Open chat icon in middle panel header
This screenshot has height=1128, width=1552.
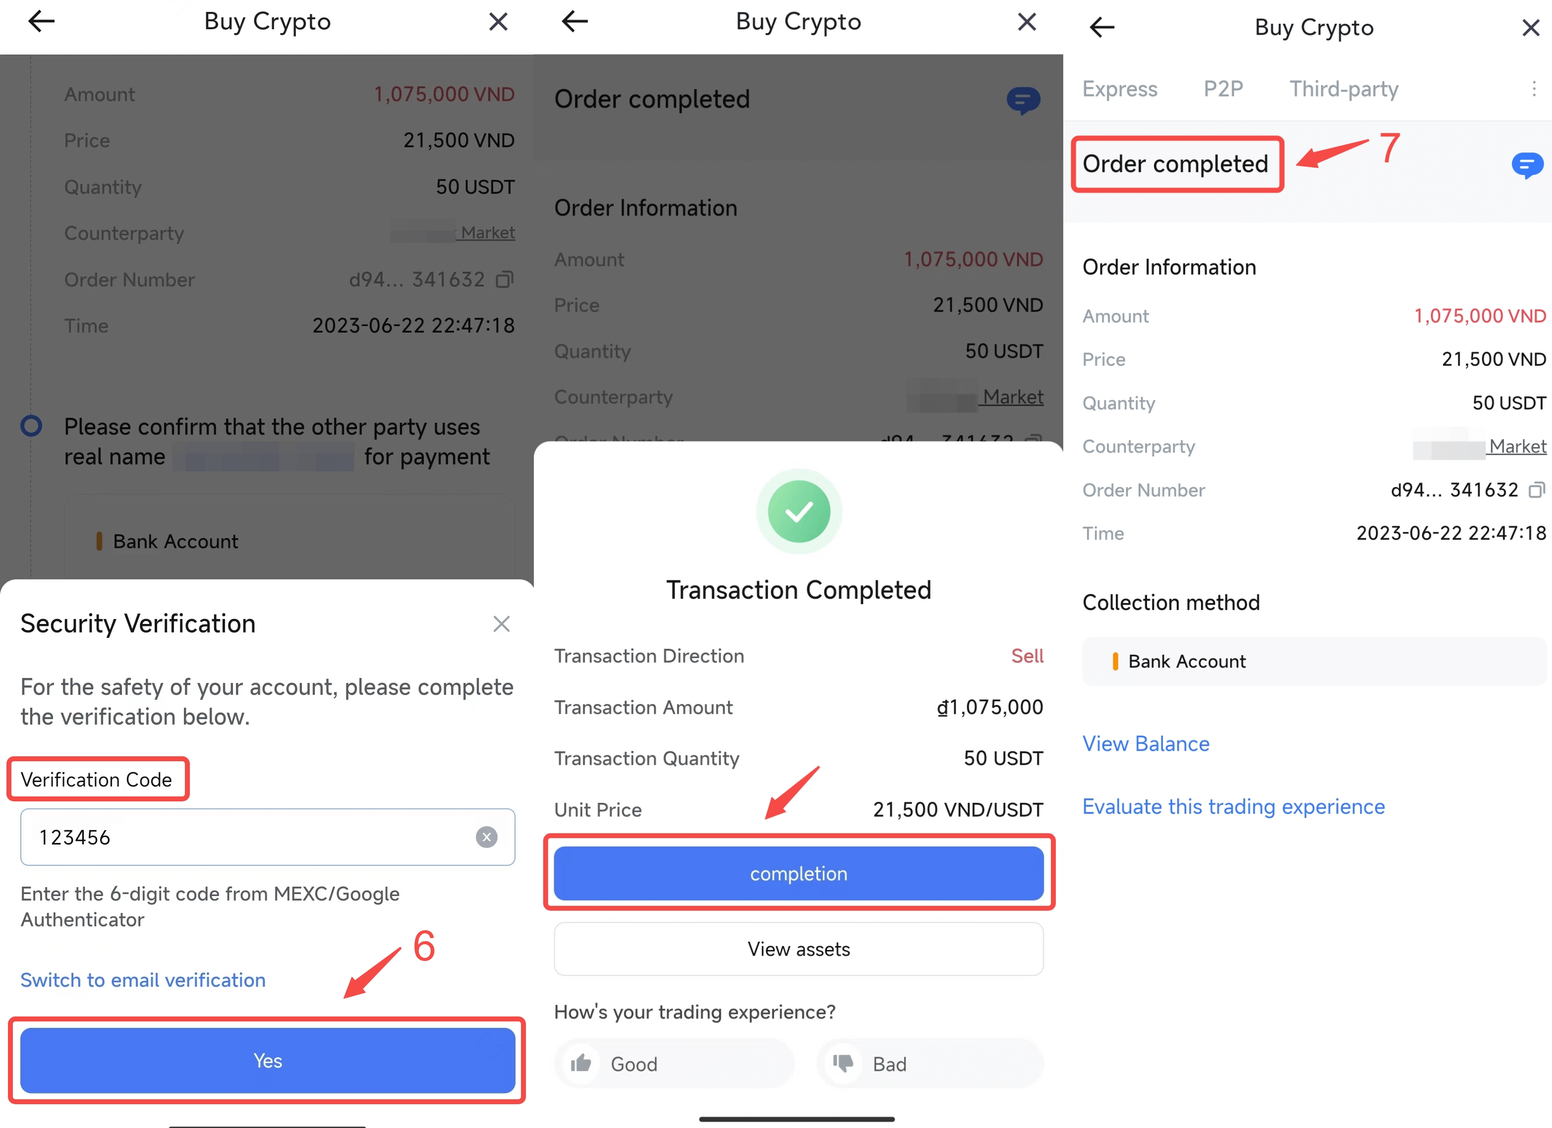[1023, 101]
